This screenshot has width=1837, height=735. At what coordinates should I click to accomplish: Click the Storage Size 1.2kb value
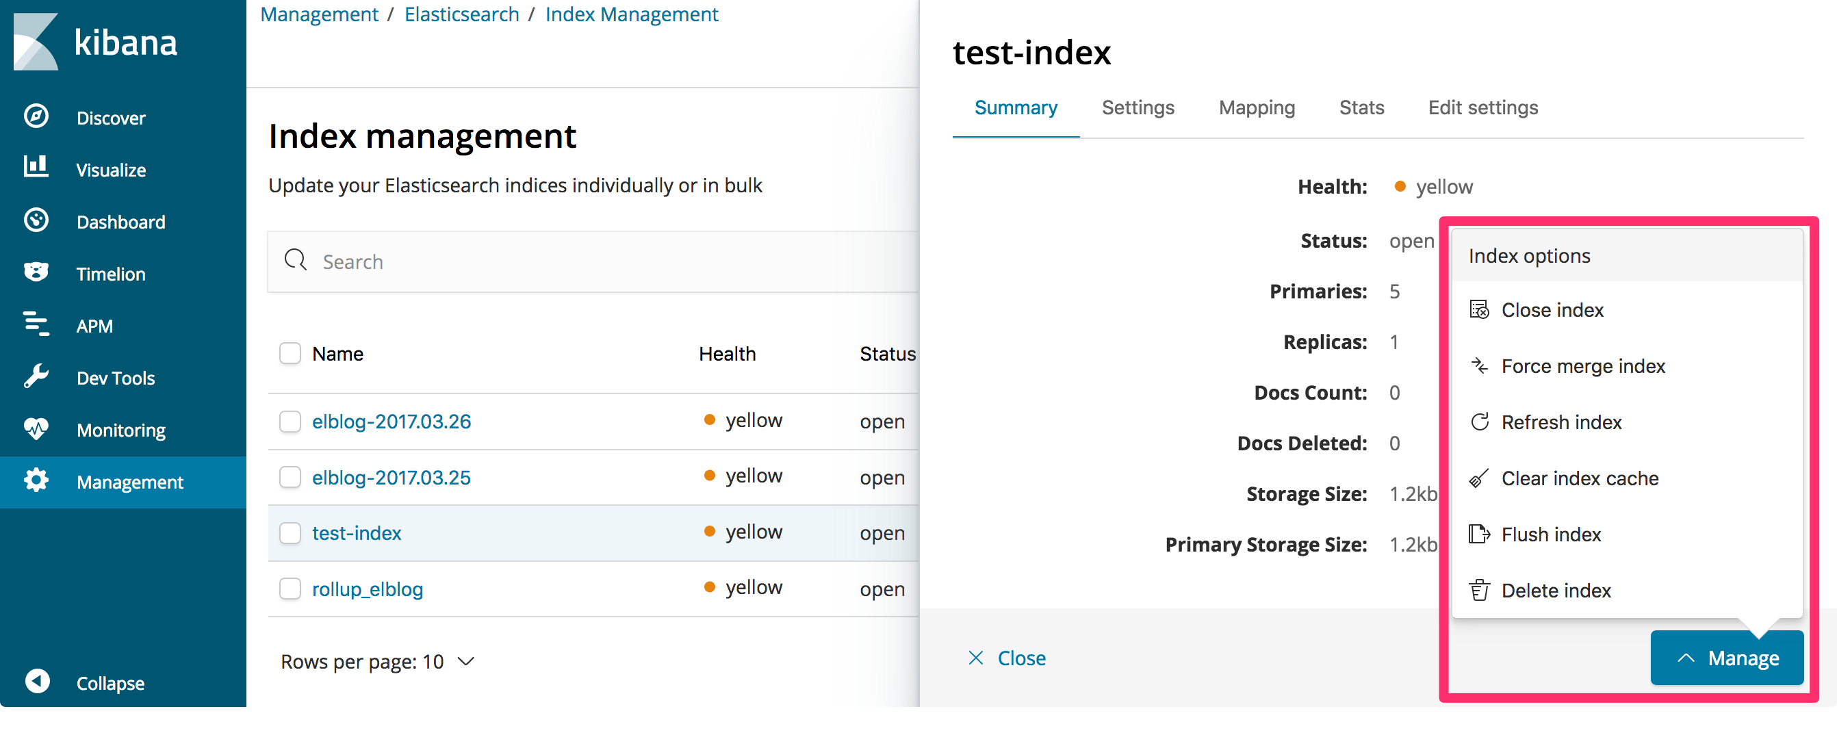tap(1413, 493)
